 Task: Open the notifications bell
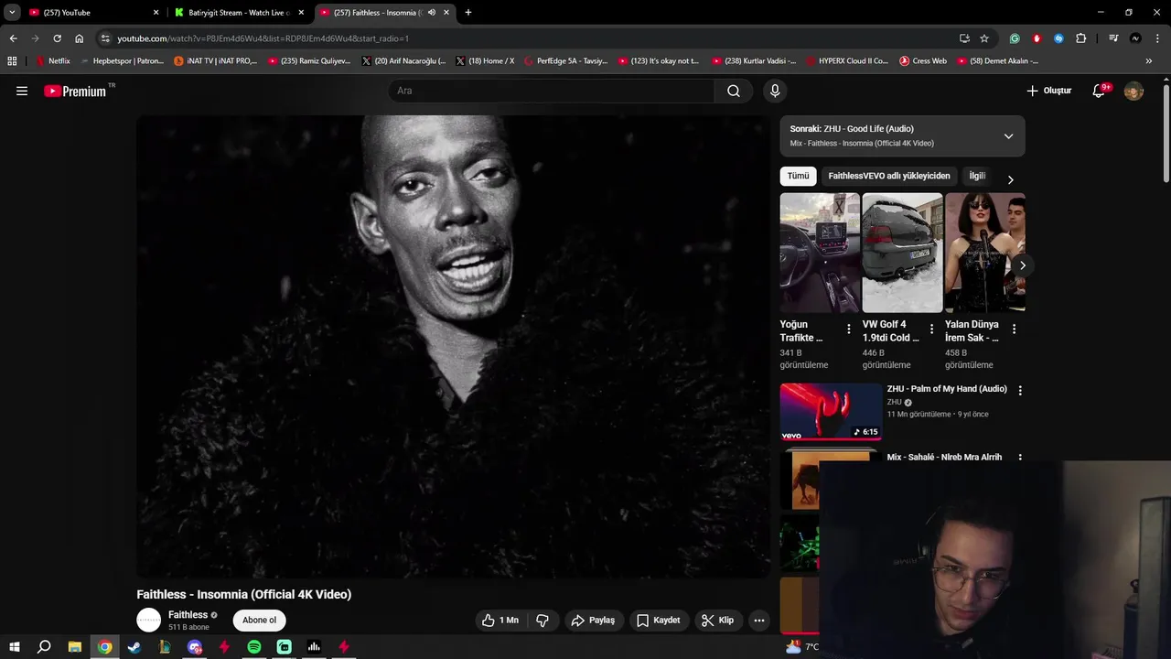[1100, 91]
